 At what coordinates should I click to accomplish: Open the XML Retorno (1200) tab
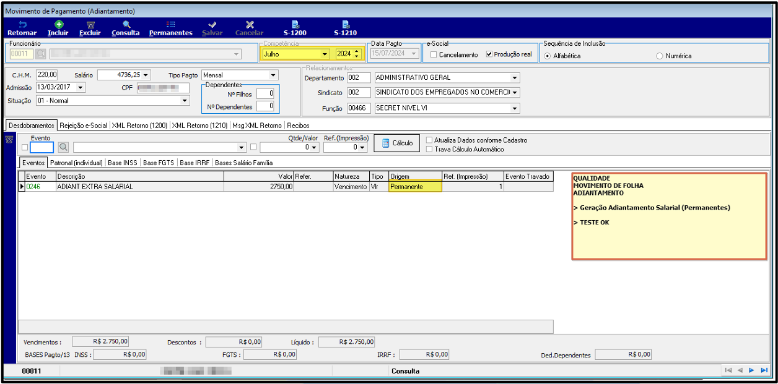click(140, 125)
